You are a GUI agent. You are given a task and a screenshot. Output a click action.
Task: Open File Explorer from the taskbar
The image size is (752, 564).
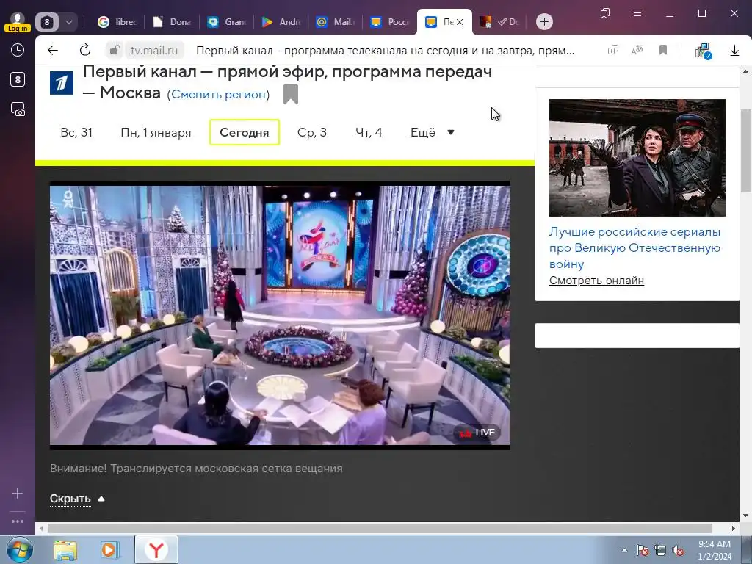[x=65, y=550]
